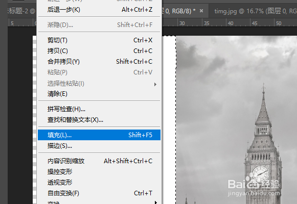Screen dimensions: 297x204
Task: Choose 内容识别缩放 menu entry
Action: click(99, 161)
